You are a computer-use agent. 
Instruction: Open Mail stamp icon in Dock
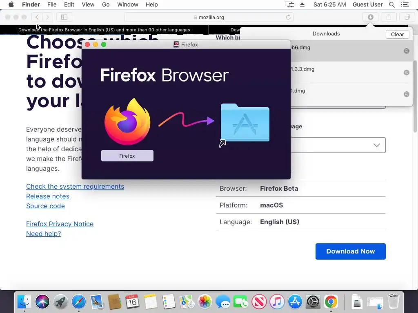pos(96,302)
